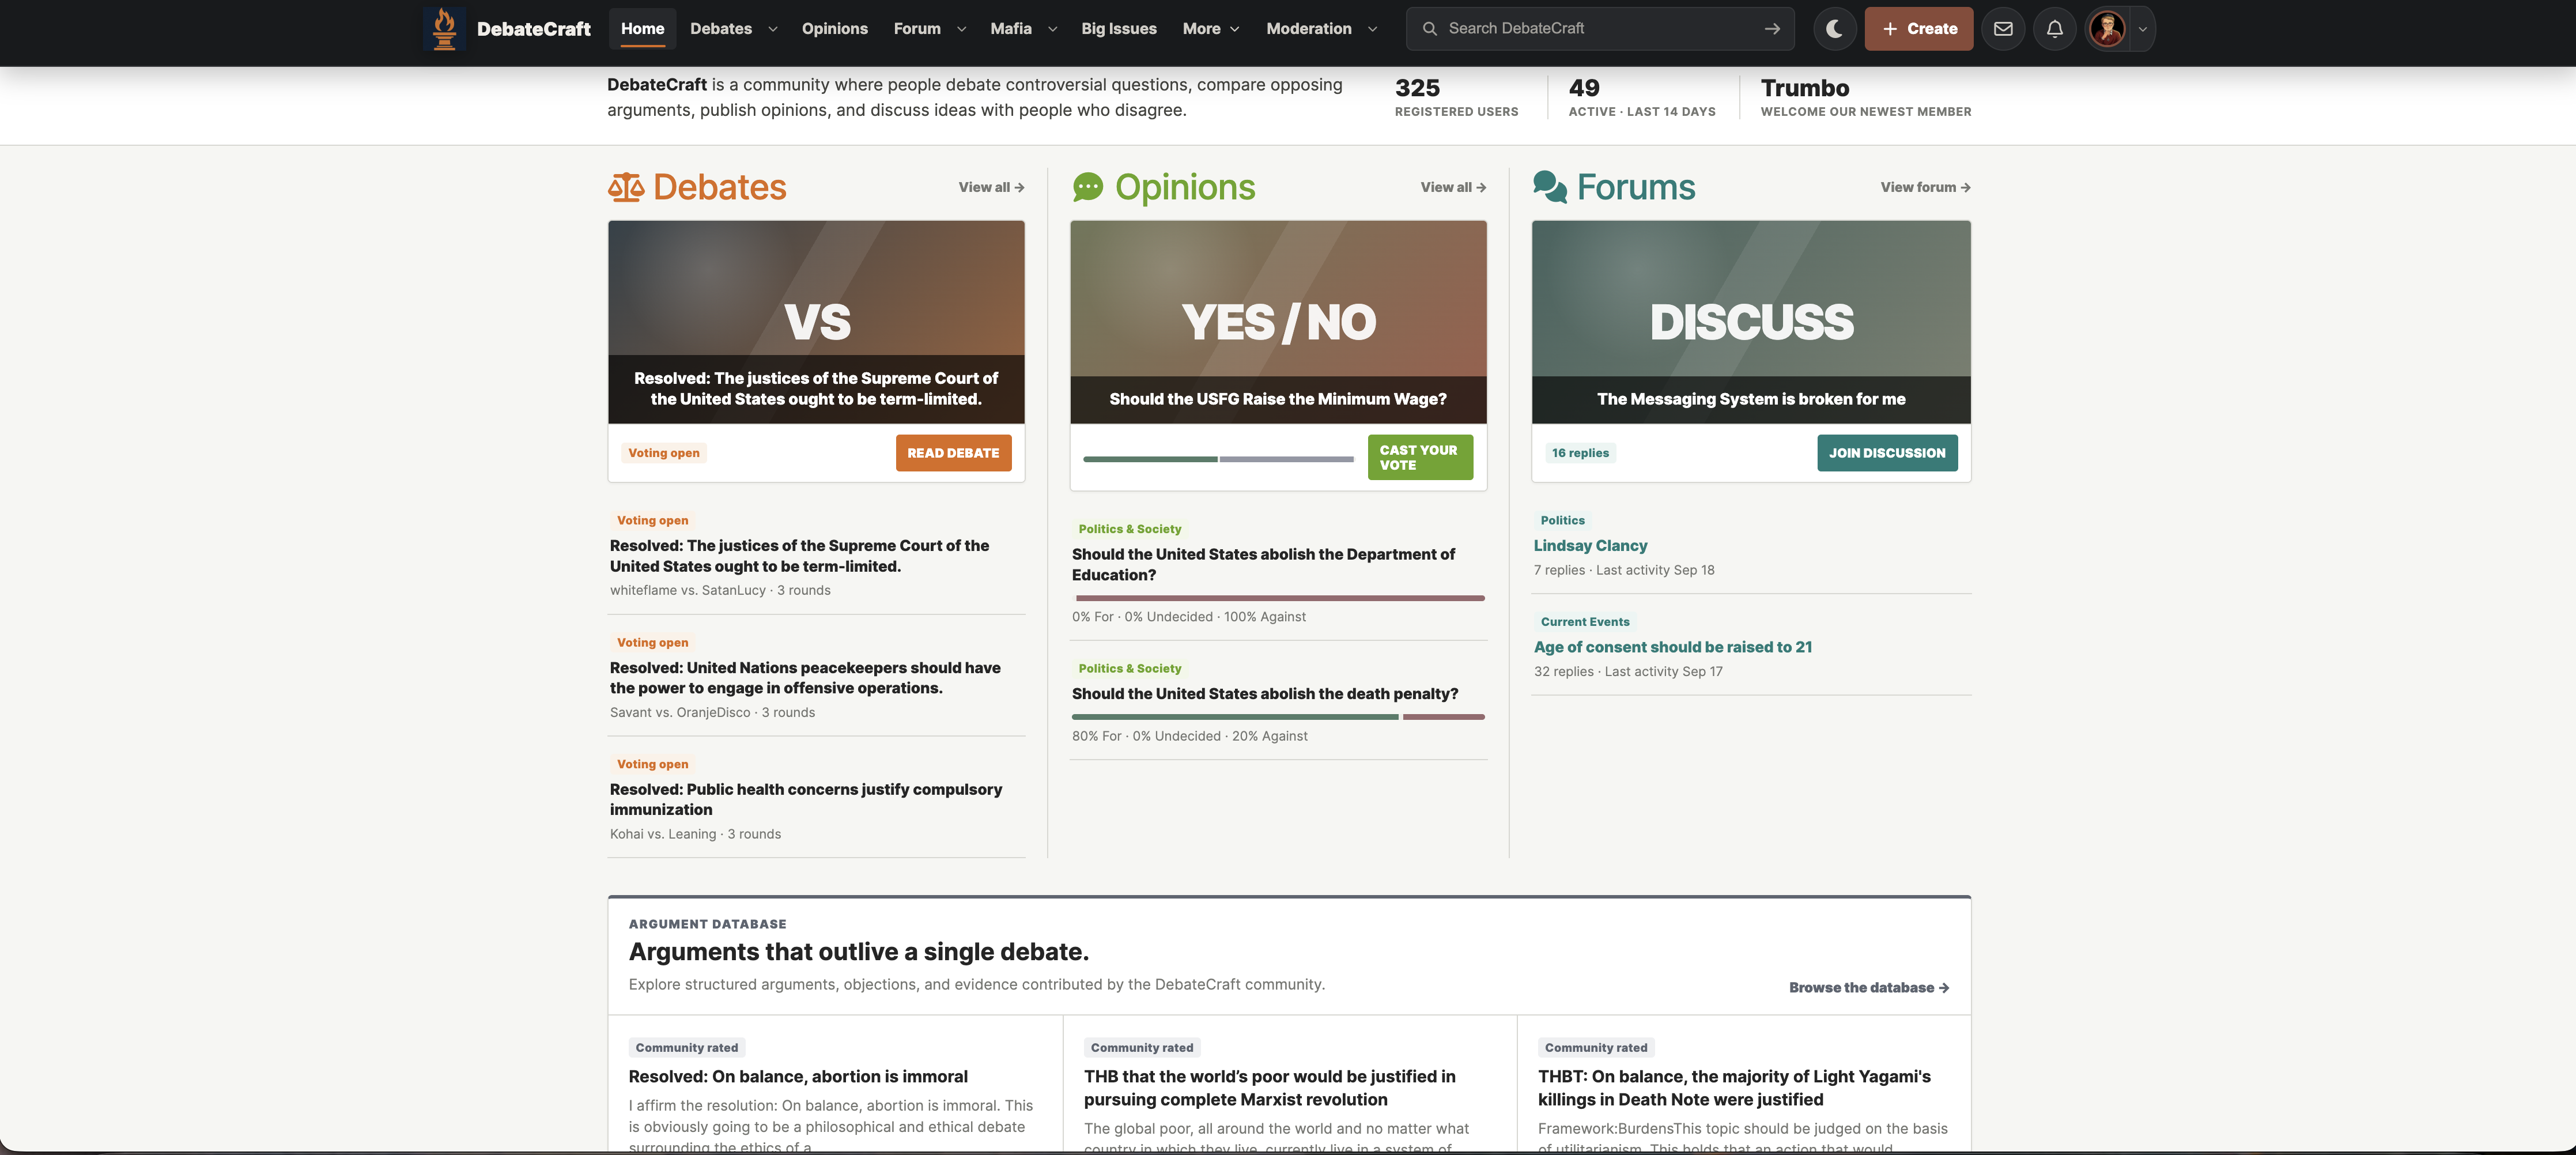
Task: Click the Opinions speech bubble icon
Action: click(x=1088, y=187)
